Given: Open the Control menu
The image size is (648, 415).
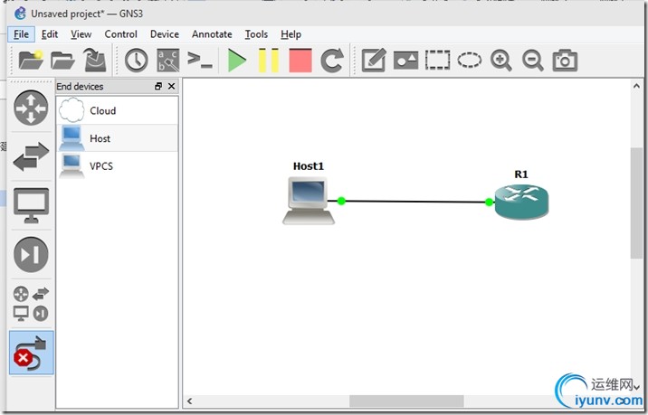Looking at the screenshot, I should point(120,34).
